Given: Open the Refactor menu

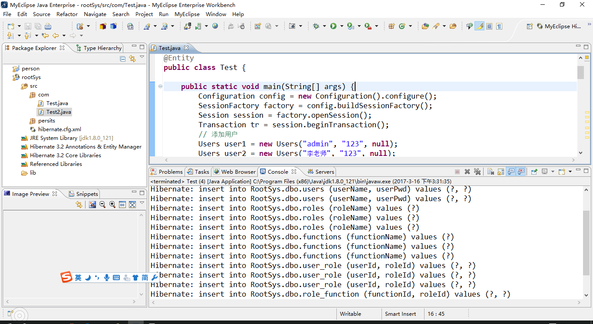Looking at the screenshot, I should [x=67, y=14].
